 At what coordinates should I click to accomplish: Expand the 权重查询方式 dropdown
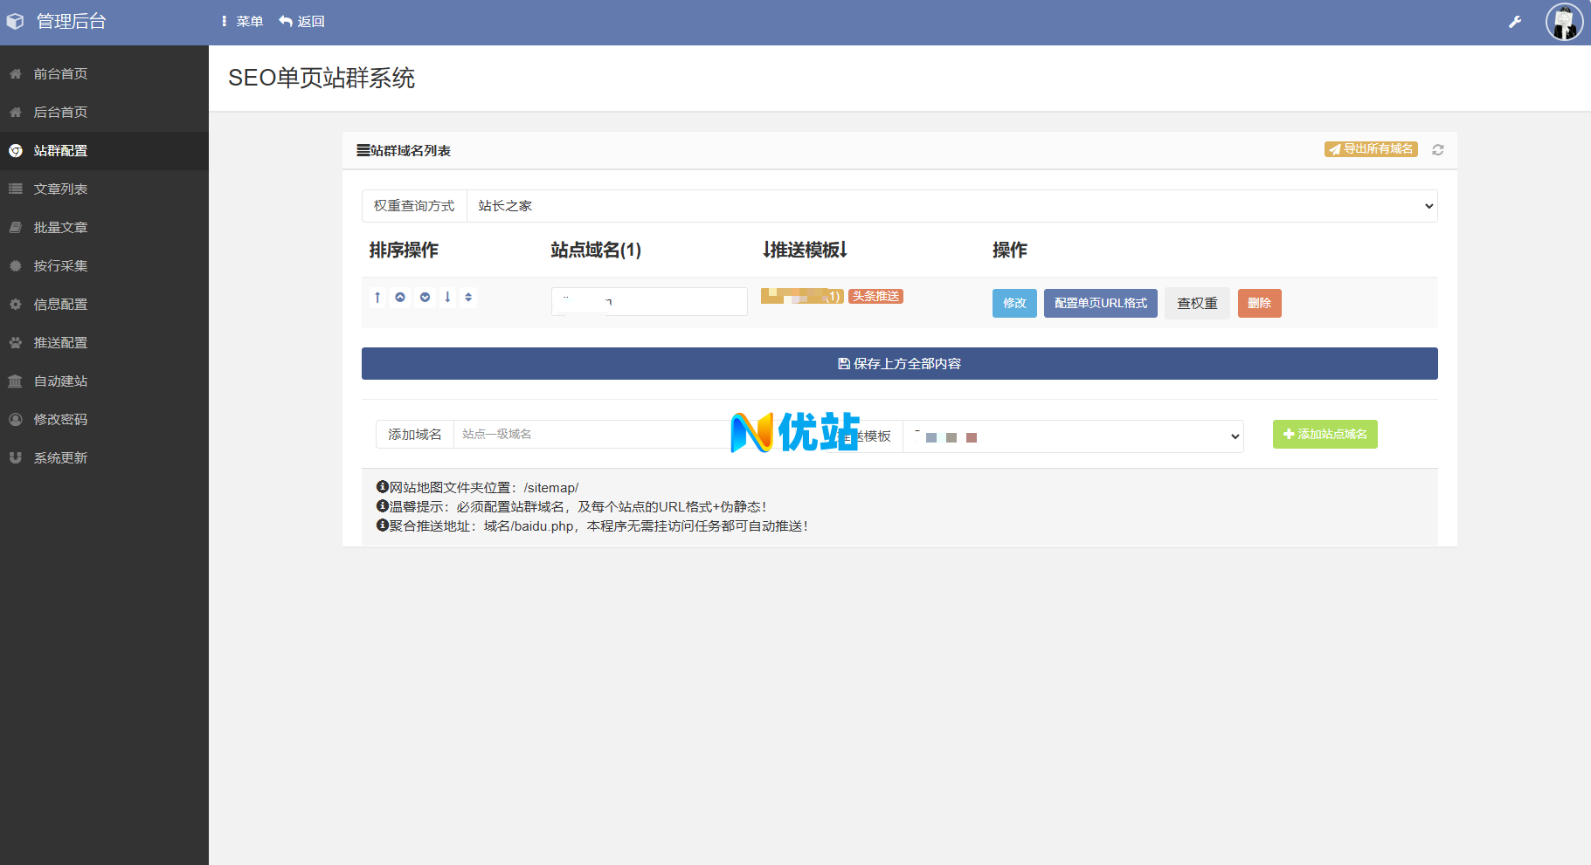951,206
